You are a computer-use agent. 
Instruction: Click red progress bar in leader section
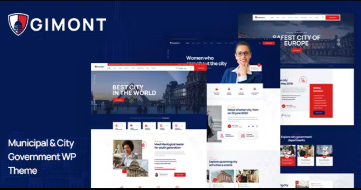pos(165,169)
